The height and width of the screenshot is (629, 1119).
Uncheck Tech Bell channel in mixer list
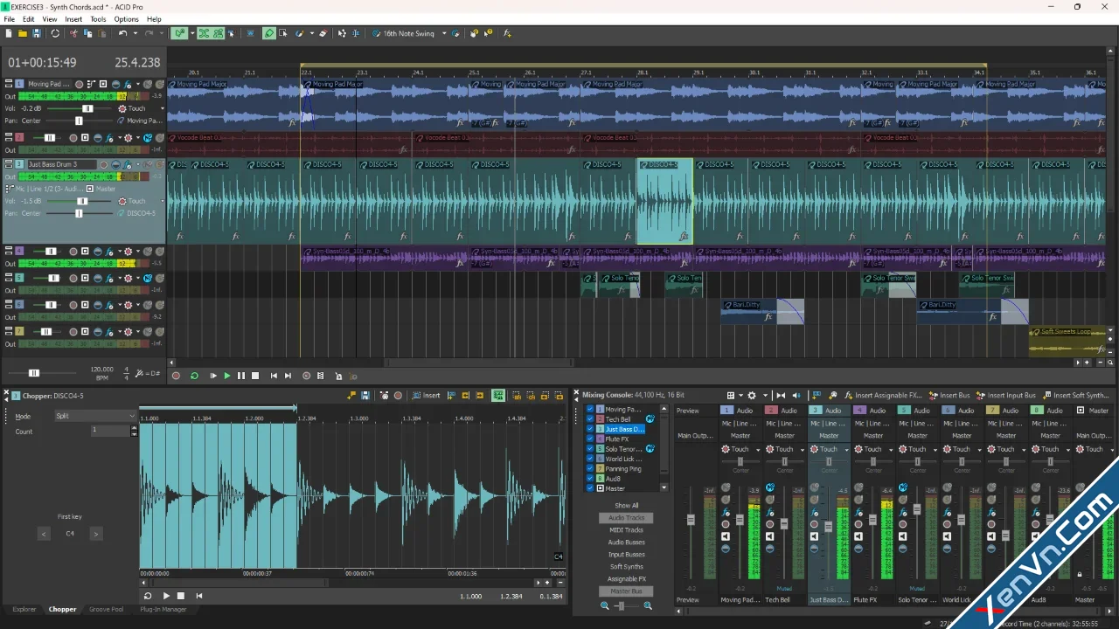pos(590,419)
